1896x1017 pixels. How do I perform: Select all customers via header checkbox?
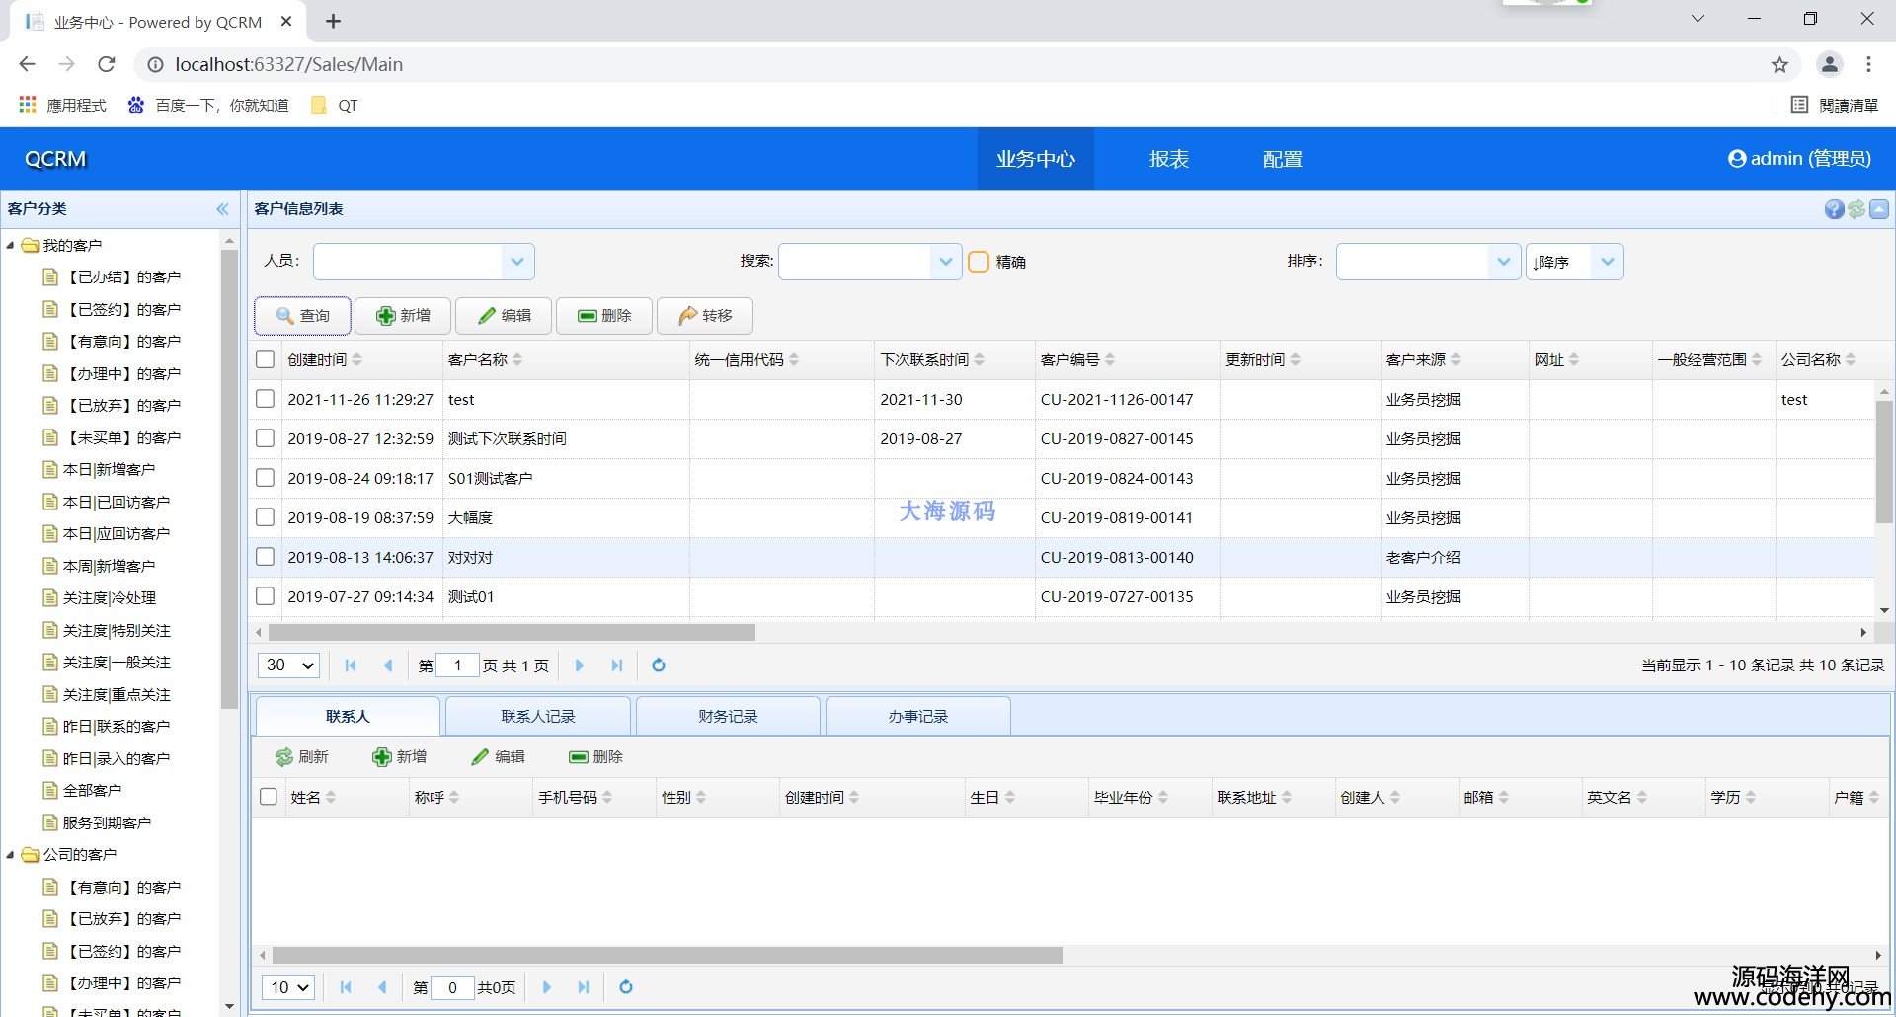pyautogui.click(x=265, y=359)
